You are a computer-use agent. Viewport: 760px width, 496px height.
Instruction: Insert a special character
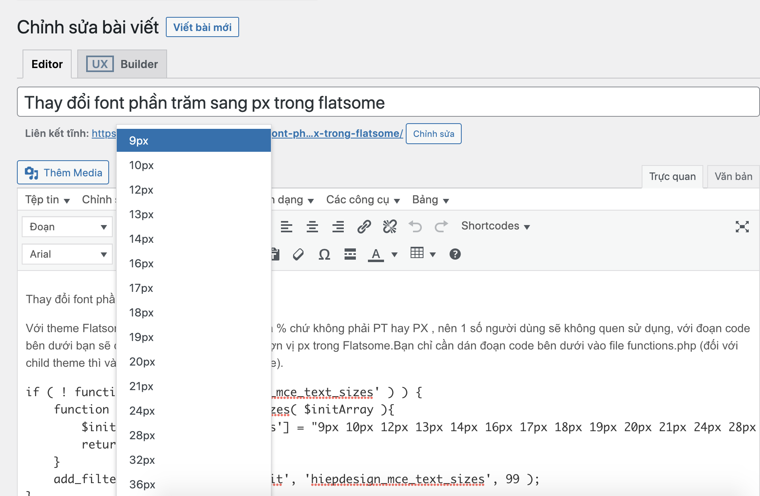(324, 254)
